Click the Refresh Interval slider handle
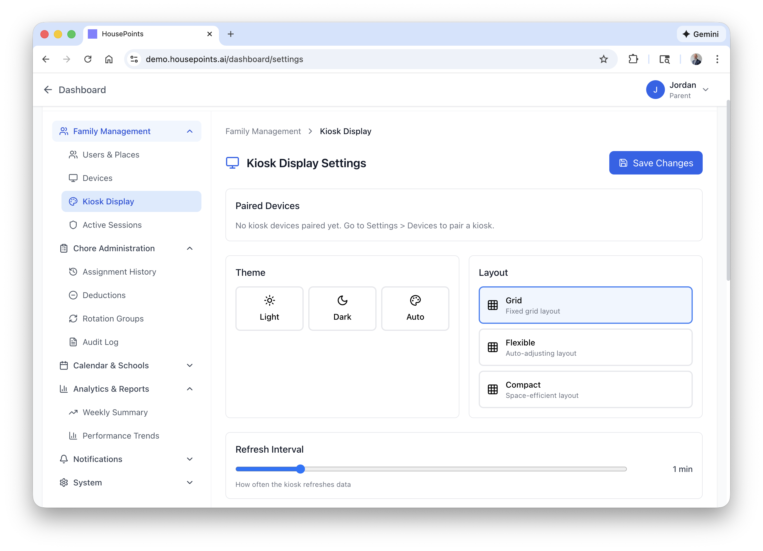 (x=300, y=469)
